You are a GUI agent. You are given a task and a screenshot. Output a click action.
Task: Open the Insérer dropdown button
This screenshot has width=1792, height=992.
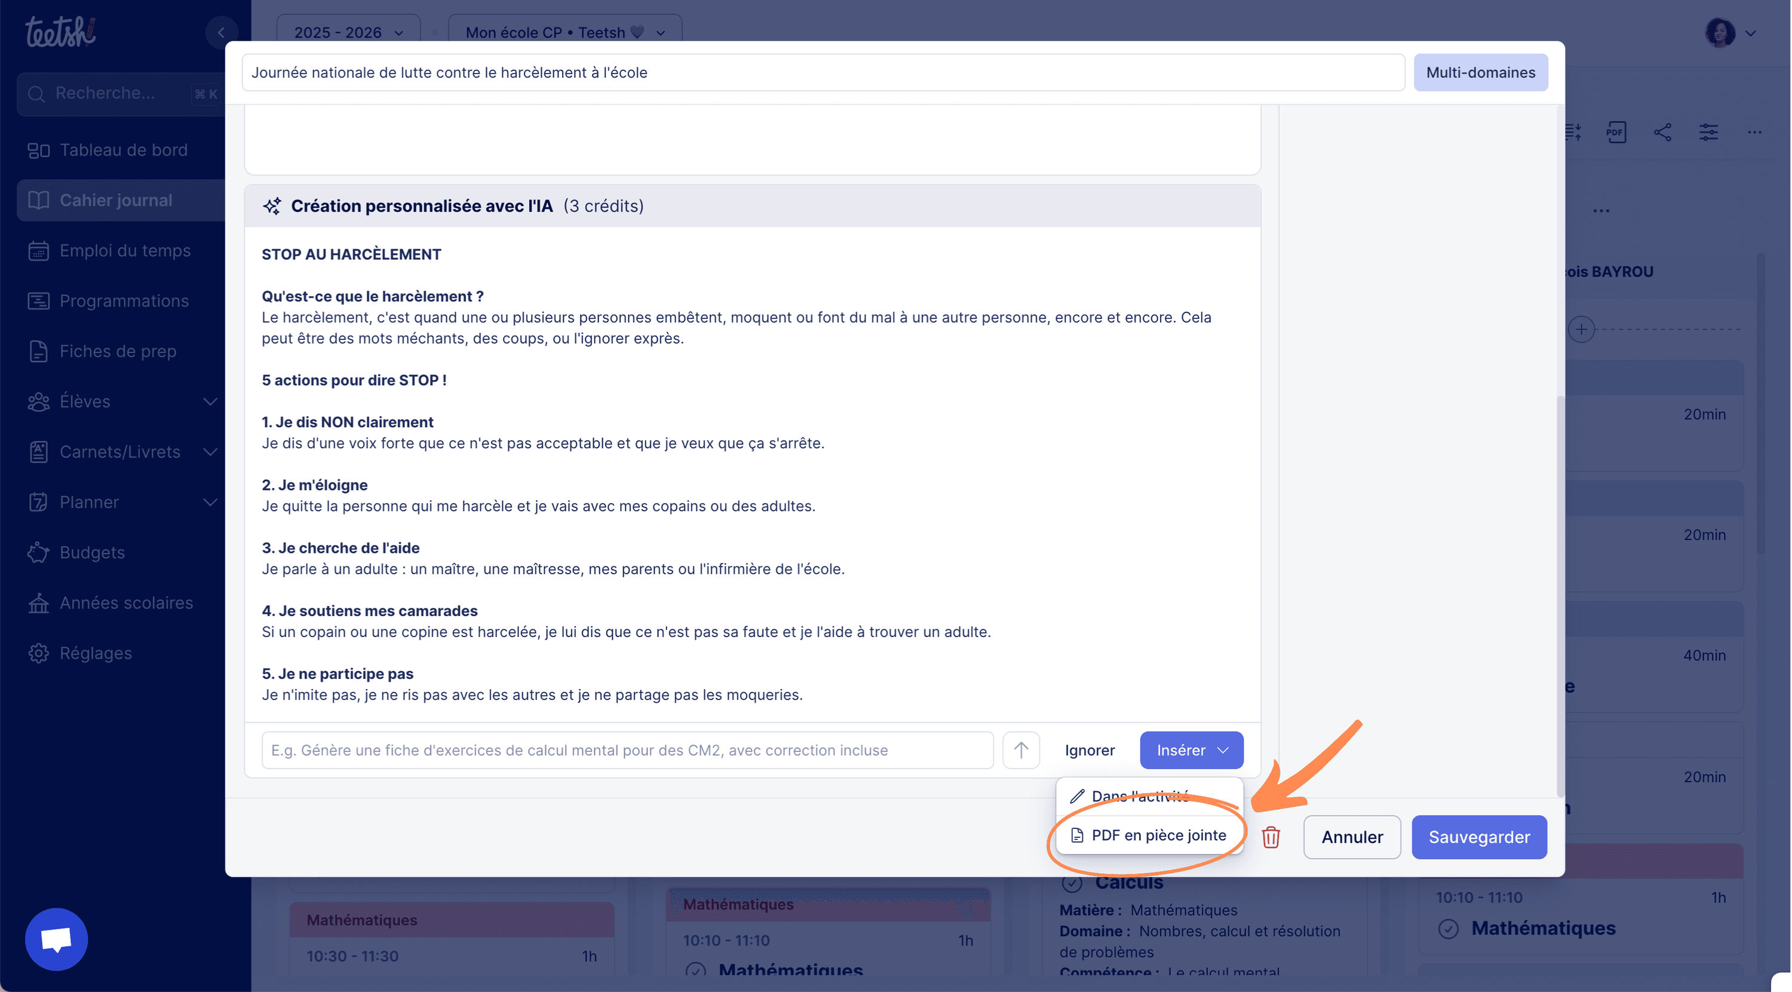(x=1191, y=750)
